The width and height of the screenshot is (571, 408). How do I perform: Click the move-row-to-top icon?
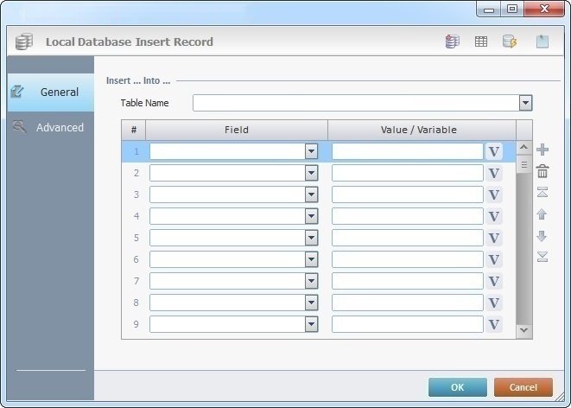point(542,192)
